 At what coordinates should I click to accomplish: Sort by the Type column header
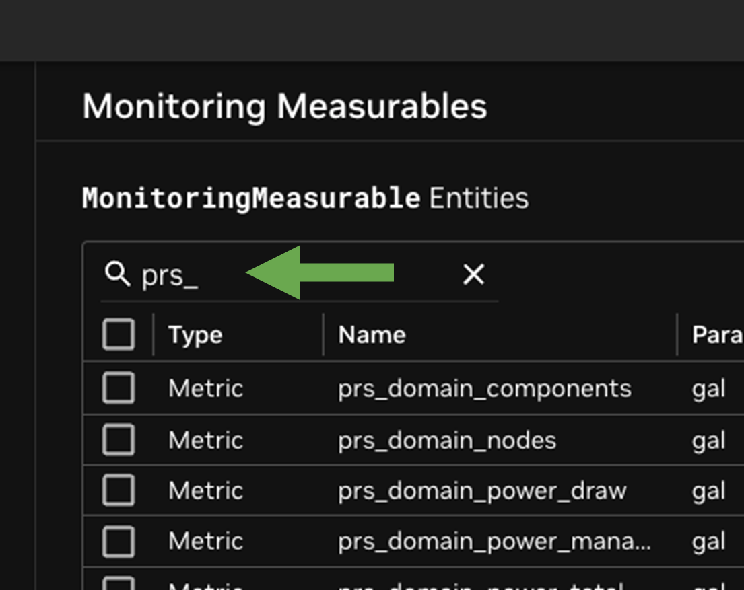pyautogui.click(x=195, y=334)
